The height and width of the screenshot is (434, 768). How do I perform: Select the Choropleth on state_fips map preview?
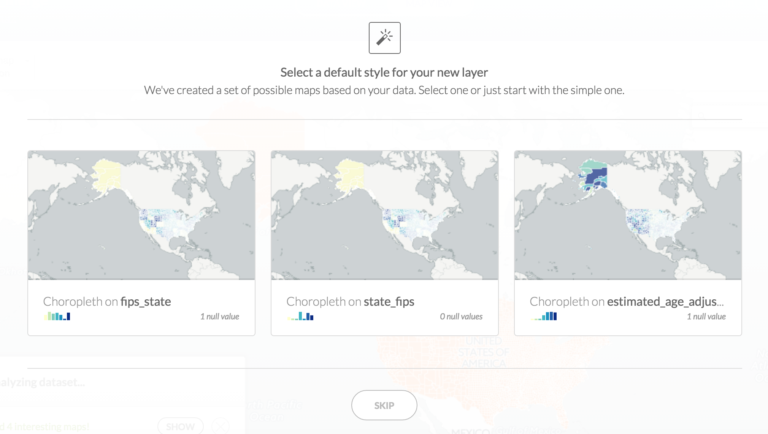tap(384, 214)
